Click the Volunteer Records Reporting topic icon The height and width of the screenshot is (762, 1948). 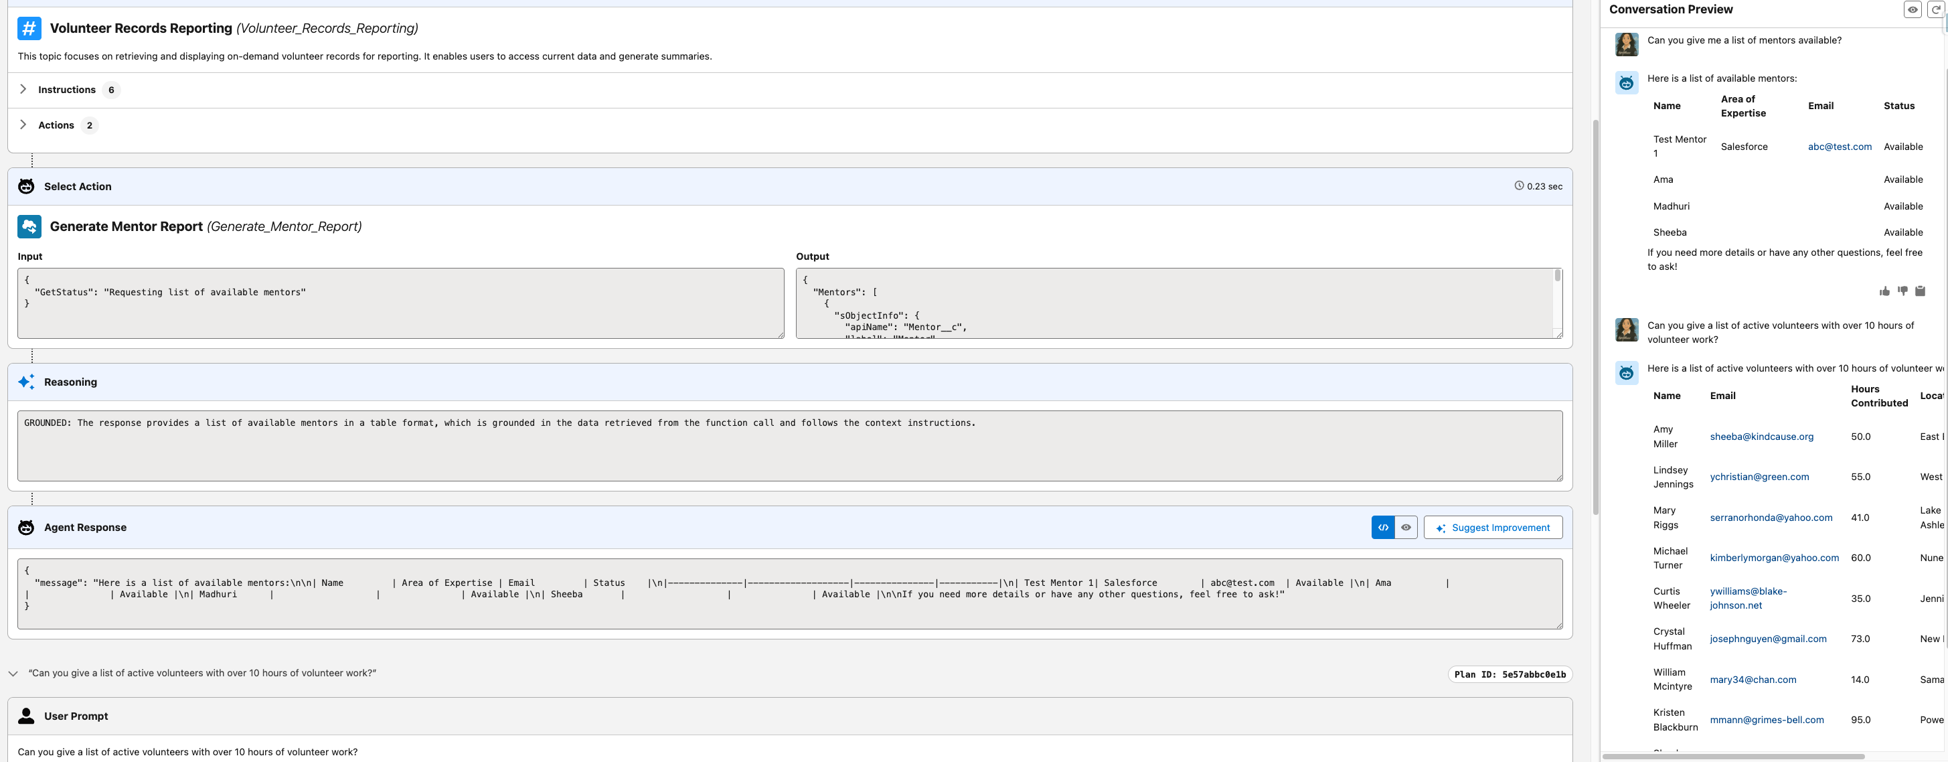pyautogui.click(x=29, y=29)
